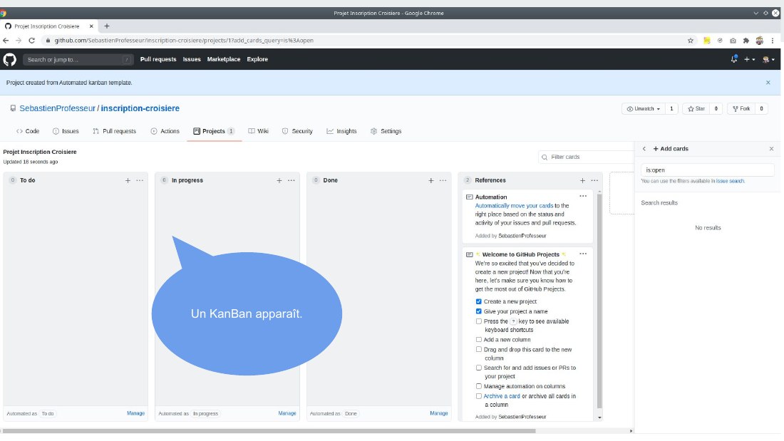Close the Projet Inscription Croisiere tab

pyautogui.click(x=91, y=26)
